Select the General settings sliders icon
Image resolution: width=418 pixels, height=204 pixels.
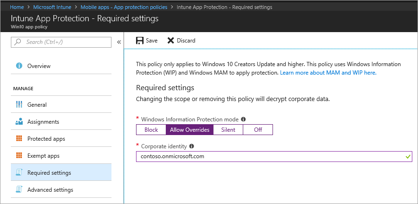(x=19, y=105)
